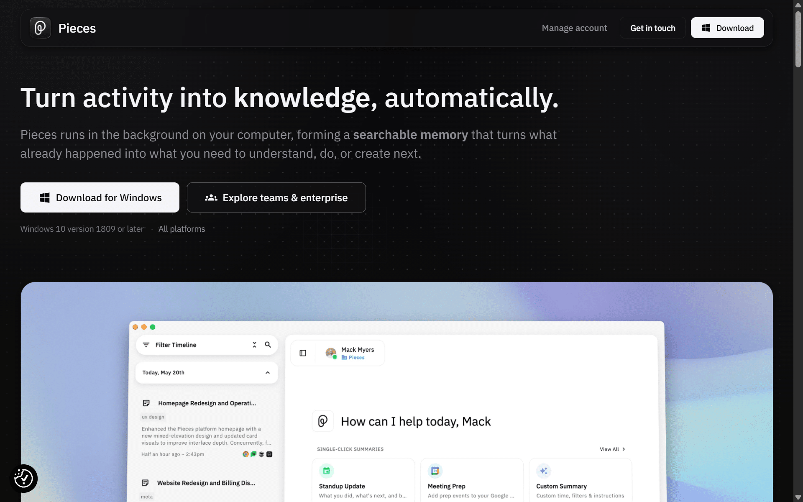Image resolution: width=803 pixels, height=502 pixels.
Task: Open the Pieces home text link
Action: click(77, 28)
